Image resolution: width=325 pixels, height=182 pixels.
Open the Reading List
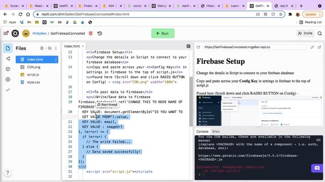pyautogui.click(x=310, y=22)
